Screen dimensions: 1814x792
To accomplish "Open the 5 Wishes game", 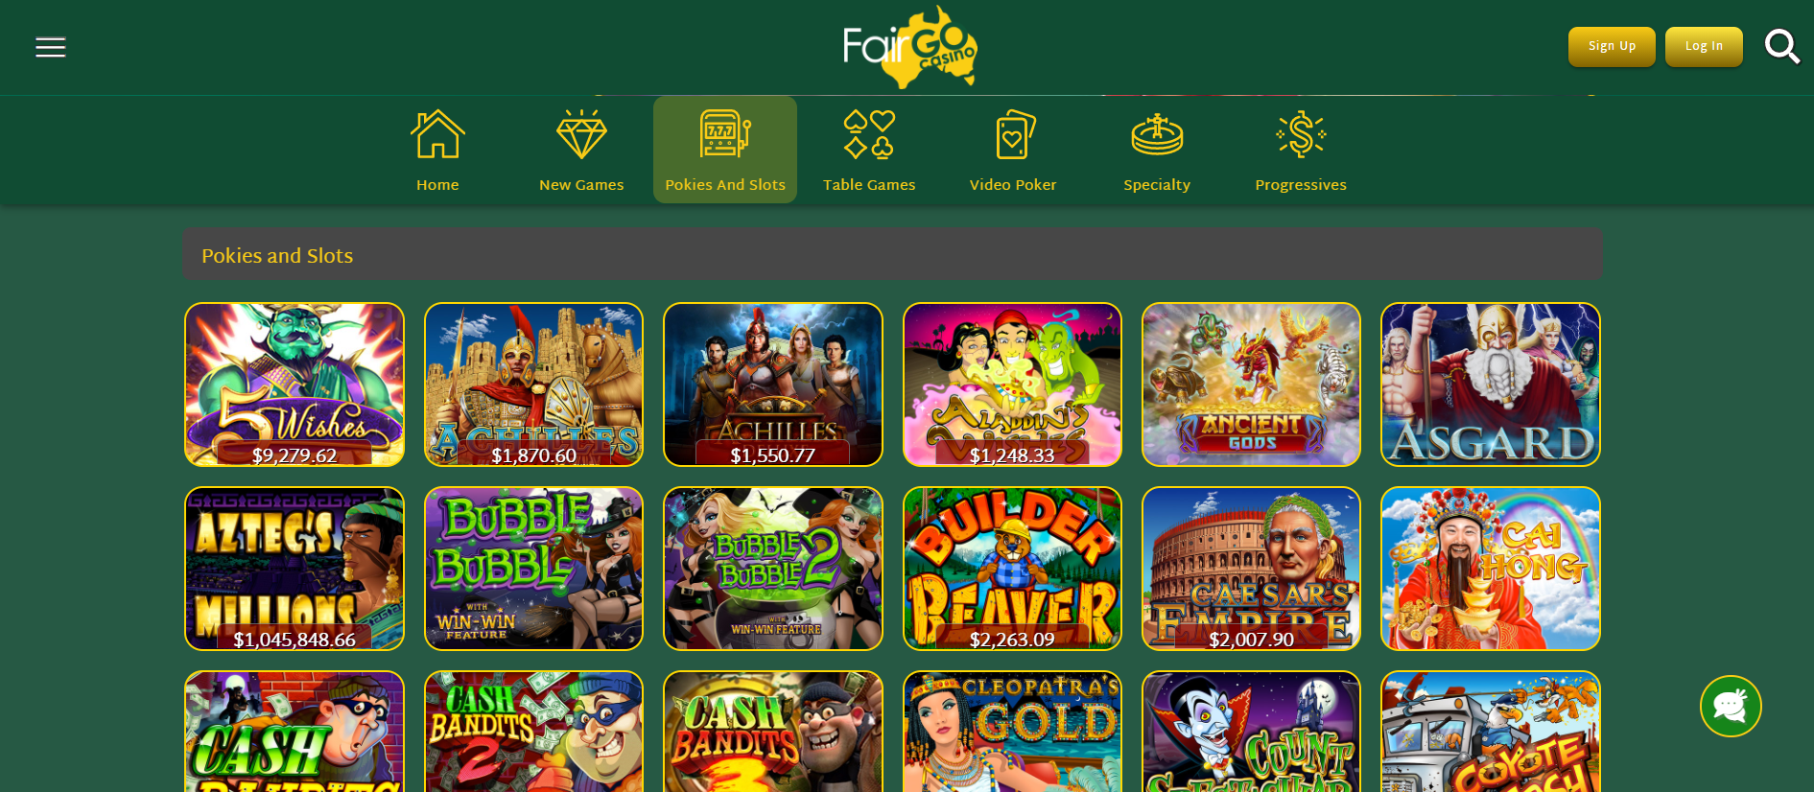I will (x=294, y=384).
